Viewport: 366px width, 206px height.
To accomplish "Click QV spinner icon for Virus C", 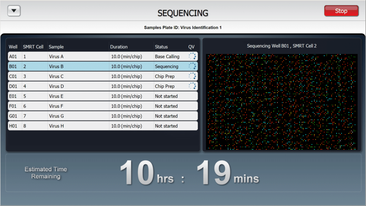I will point(192,76).
